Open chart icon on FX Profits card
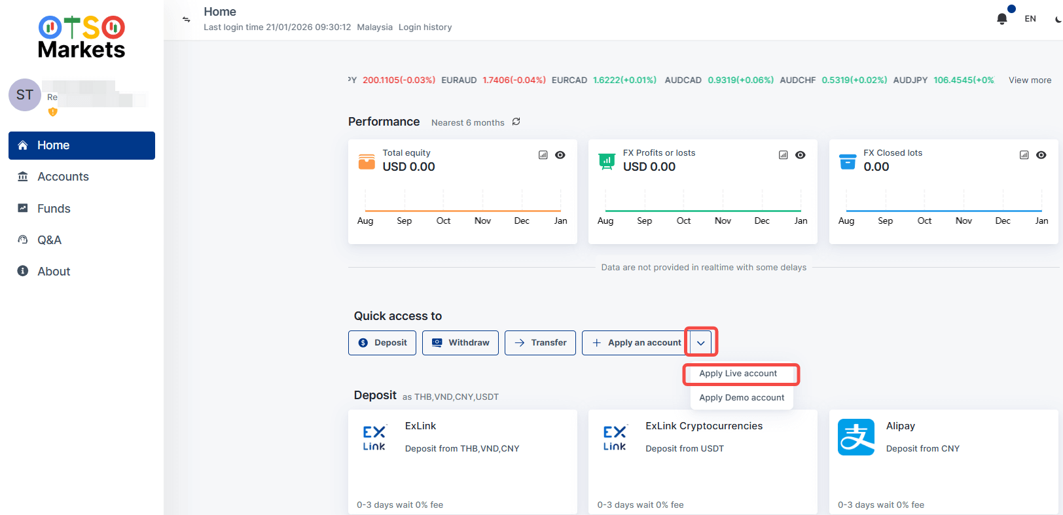 [x=783, y=155]
